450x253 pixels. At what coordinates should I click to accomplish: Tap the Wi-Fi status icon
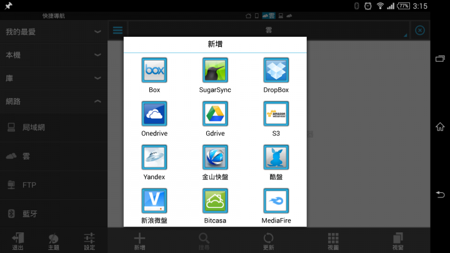380,6
